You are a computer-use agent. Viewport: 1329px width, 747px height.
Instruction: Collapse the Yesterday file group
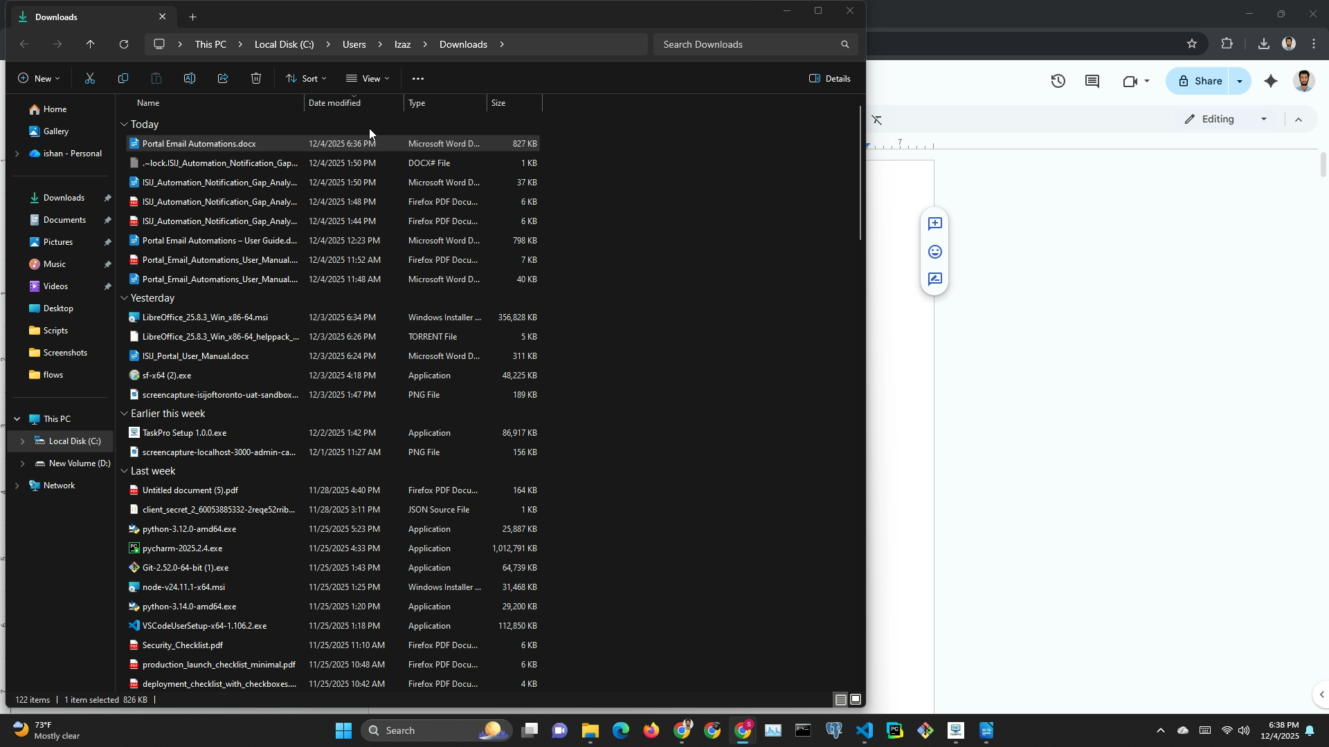tap(125, 298)
